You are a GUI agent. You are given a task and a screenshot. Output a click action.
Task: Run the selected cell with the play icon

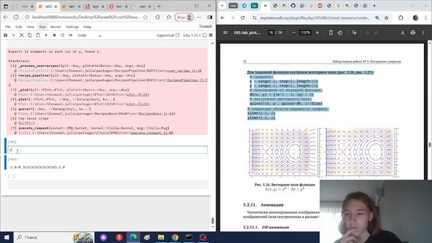tap(46, 35)
